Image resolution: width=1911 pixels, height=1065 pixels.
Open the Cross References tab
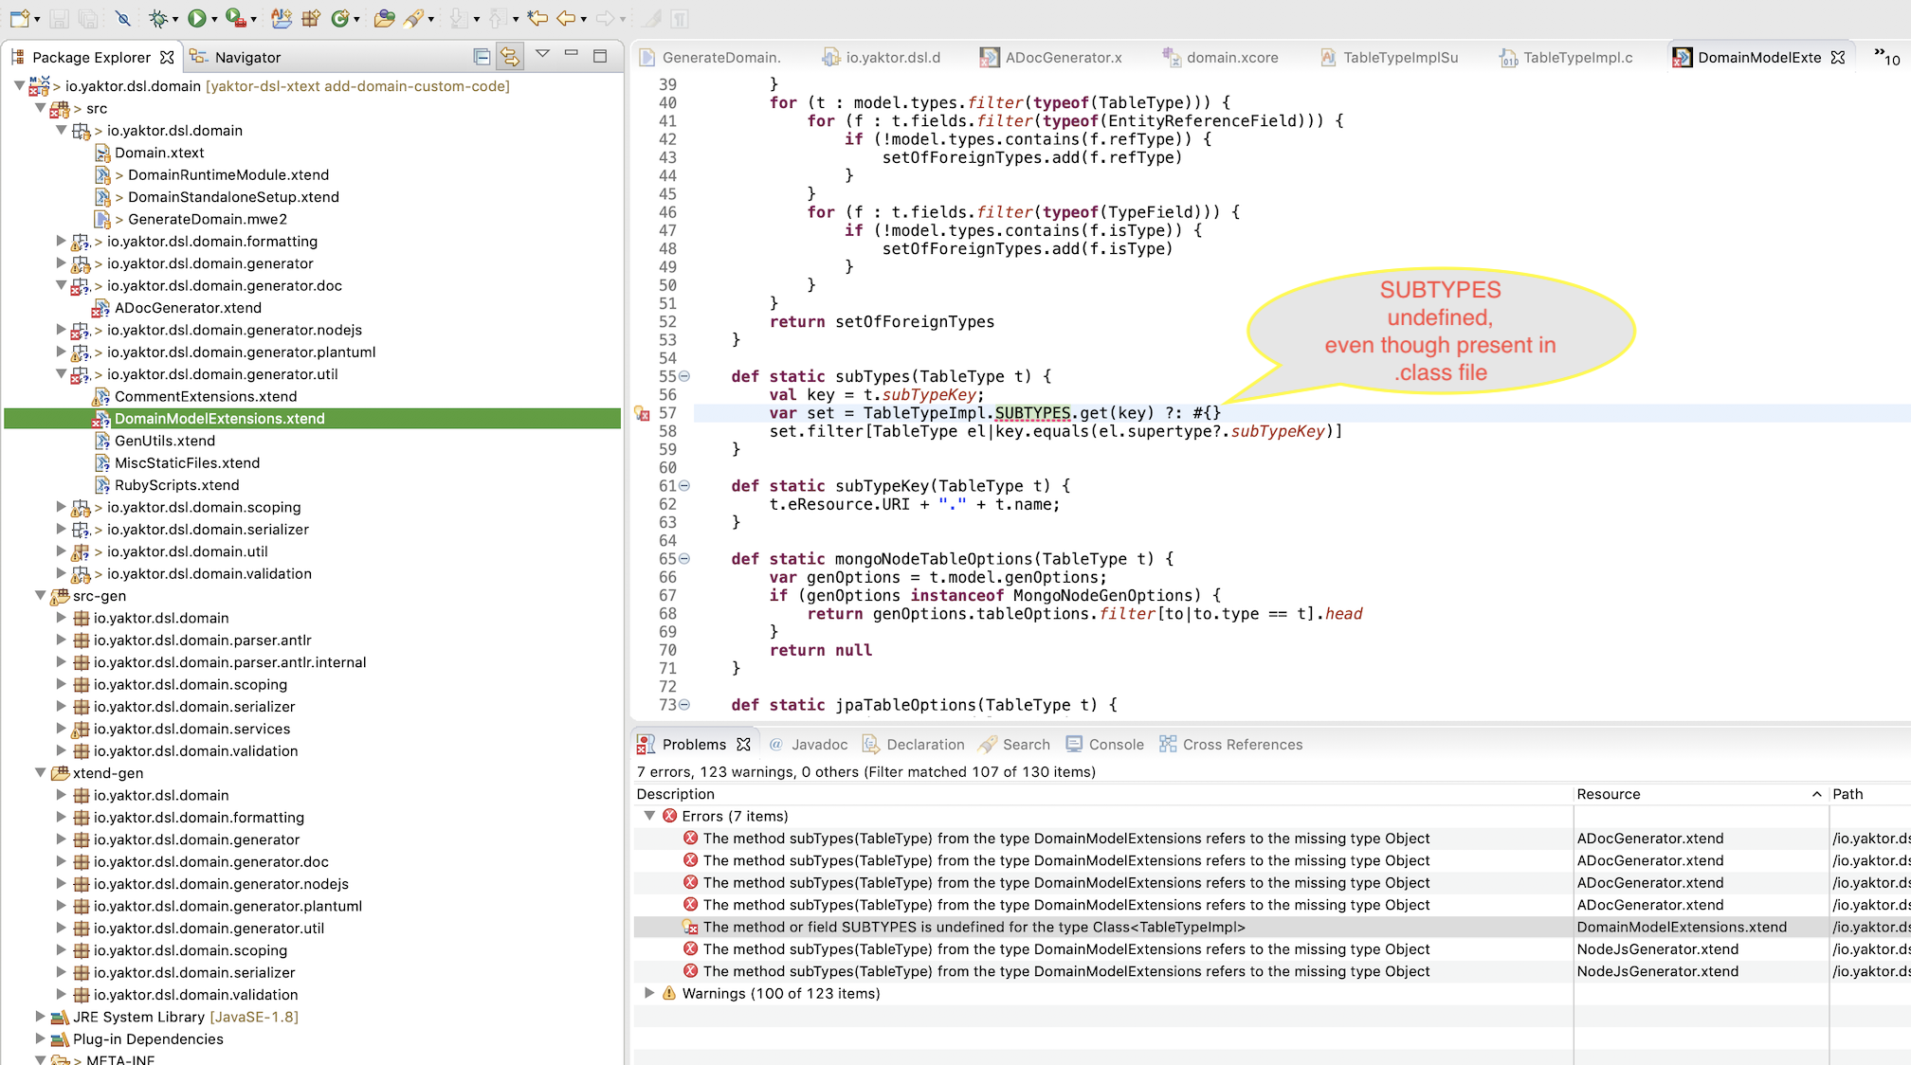point(1230,745)
